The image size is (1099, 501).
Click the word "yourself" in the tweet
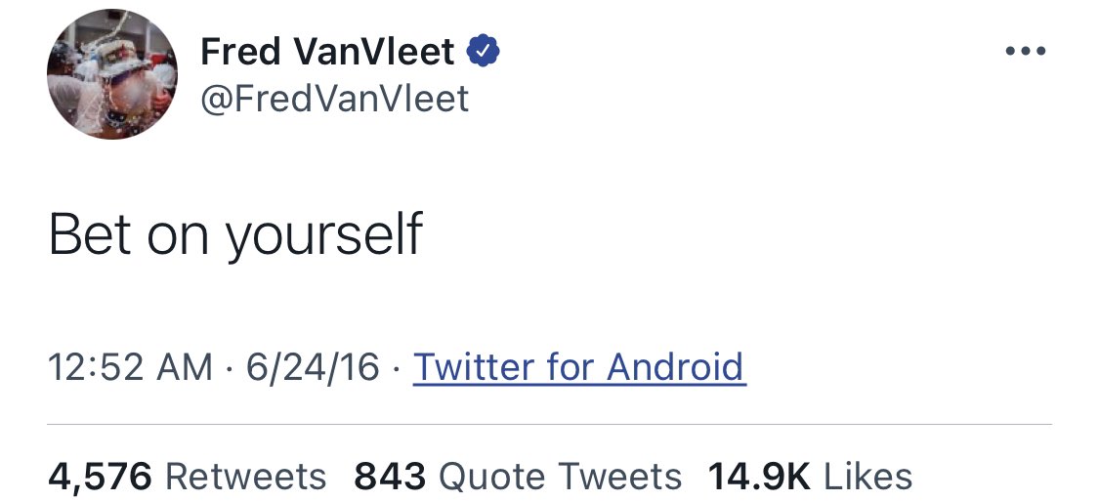(x=323, y=234)
